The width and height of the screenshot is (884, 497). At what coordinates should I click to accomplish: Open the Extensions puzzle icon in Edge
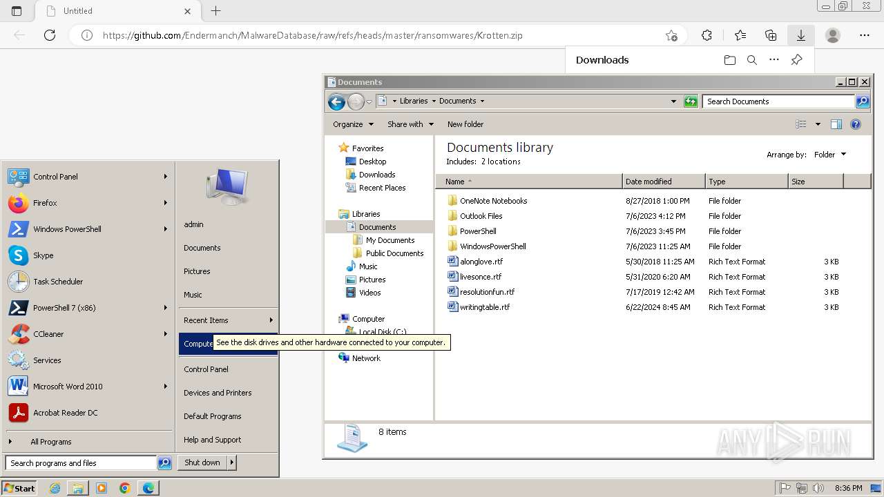[707, 35]
